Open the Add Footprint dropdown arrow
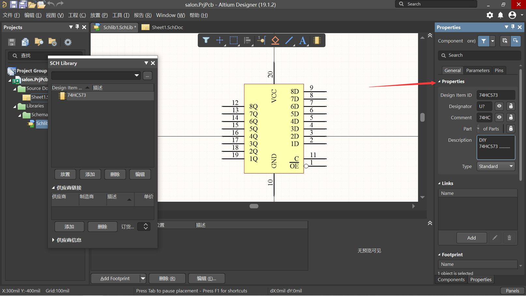 pyautogui.click(x=143, y=278)
